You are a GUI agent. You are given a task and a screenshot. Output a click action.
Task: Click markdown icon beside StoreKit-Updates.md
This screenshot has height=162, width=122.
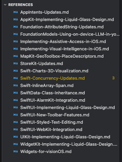[x=16, y=63]
